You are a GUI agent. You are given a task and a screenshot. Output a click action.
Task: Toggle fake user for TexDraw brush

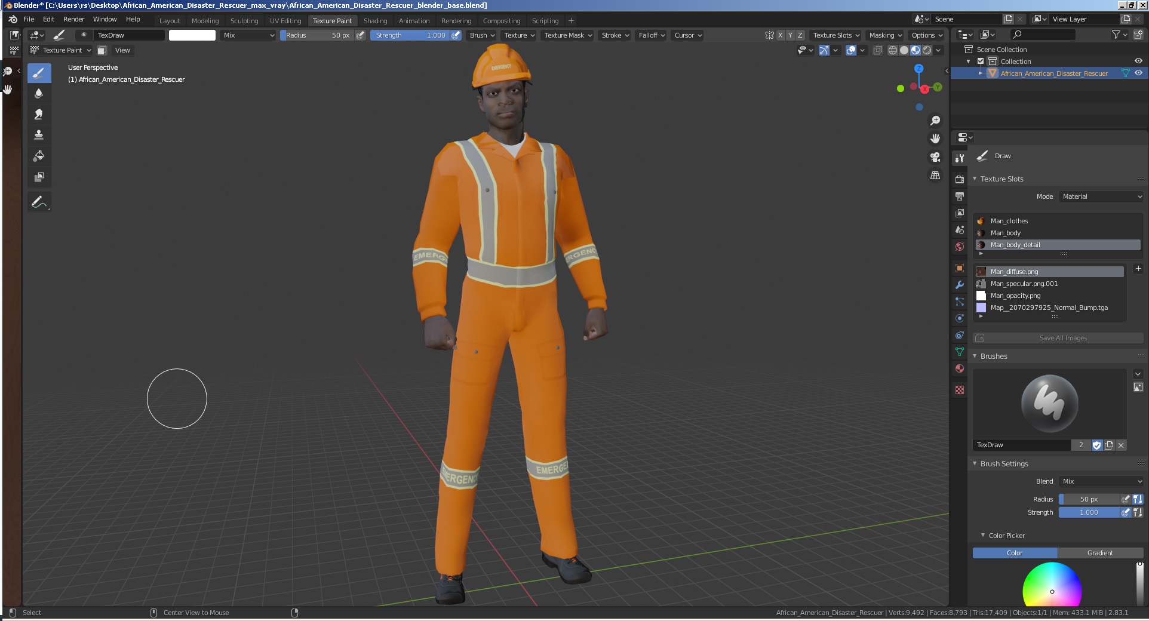point(1096,445)
